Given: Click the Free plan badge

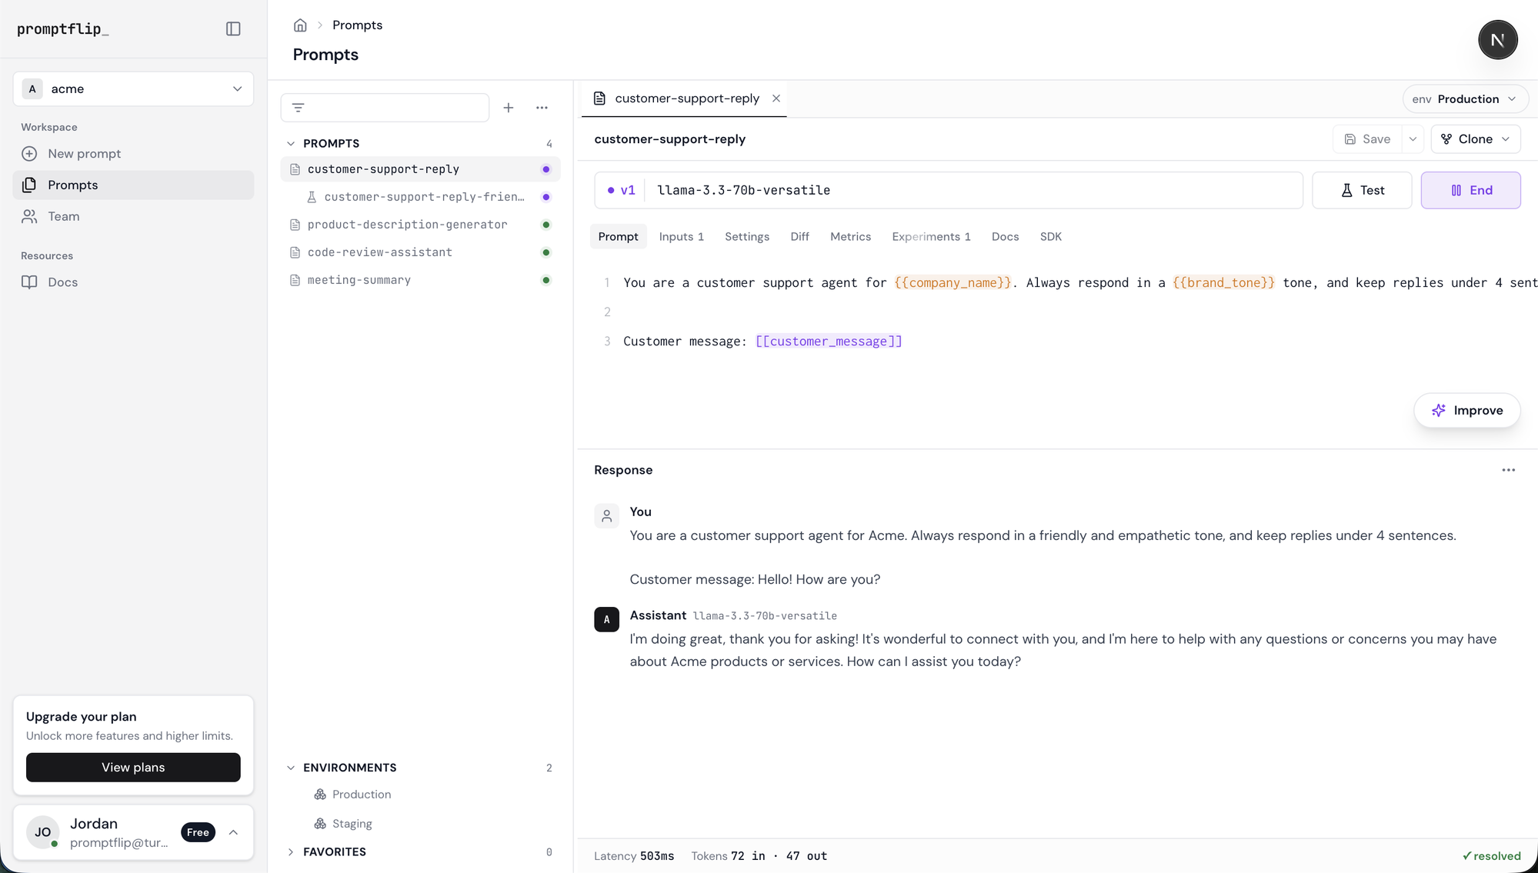Looking at the screenshot, I should click(x=198, y=832).
